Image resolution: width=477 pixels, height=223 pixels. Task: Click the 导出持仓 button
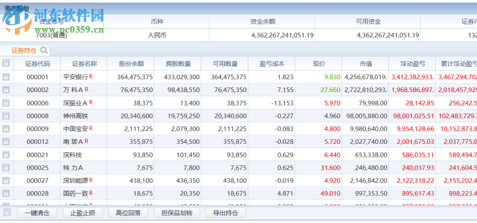[x=225, y=213]
